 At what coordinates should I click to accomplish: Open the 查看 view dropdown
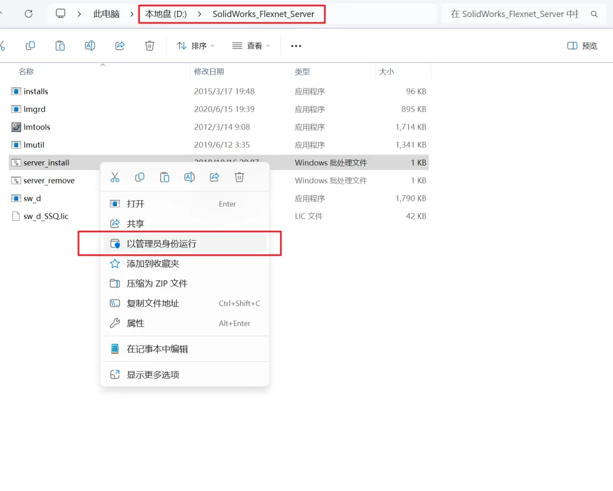[x=251, y=46]
